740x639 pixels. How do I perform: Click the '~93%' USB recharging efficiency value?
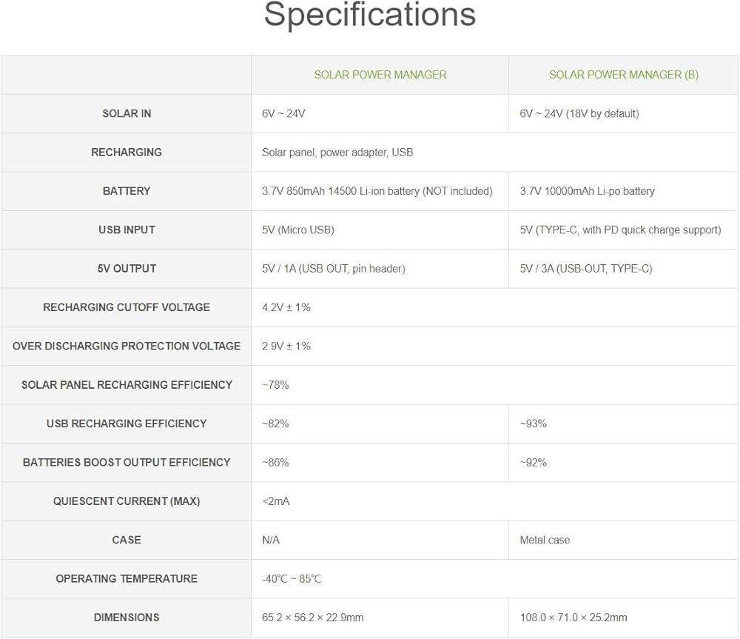(x=533, y=424)
